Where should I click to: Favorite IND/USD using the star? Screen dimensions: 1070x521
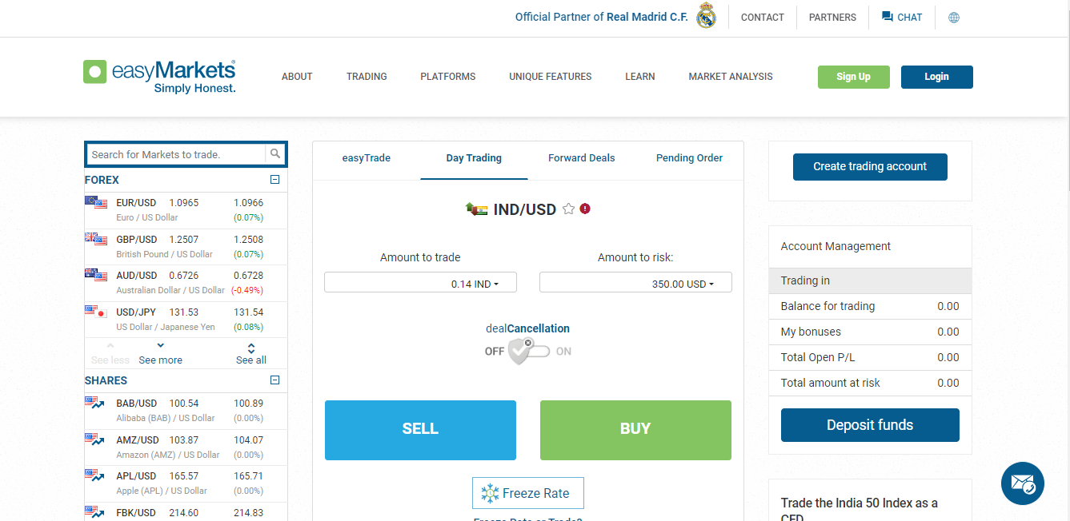tap(568, 209)
